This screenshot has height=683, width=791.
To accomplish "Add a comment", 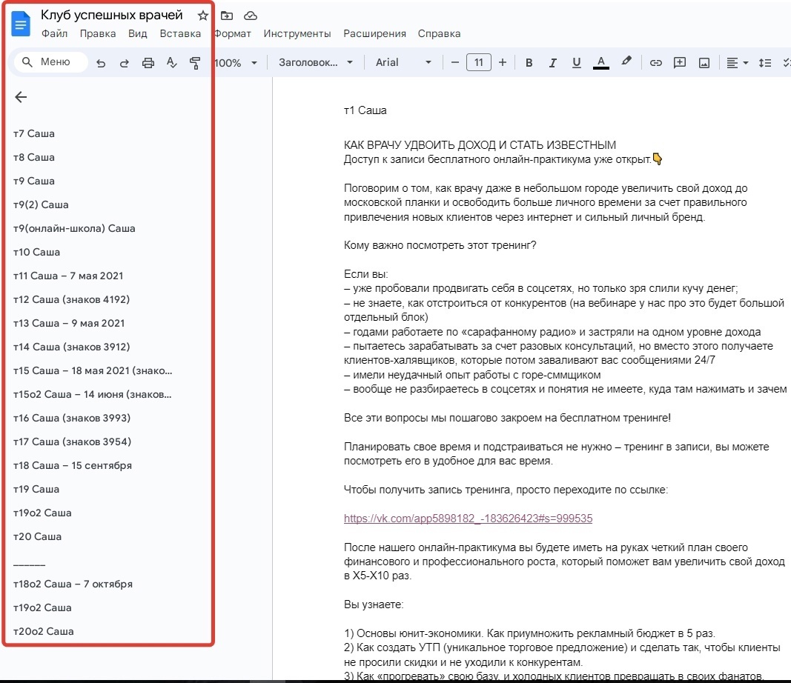I will point(680,62).
